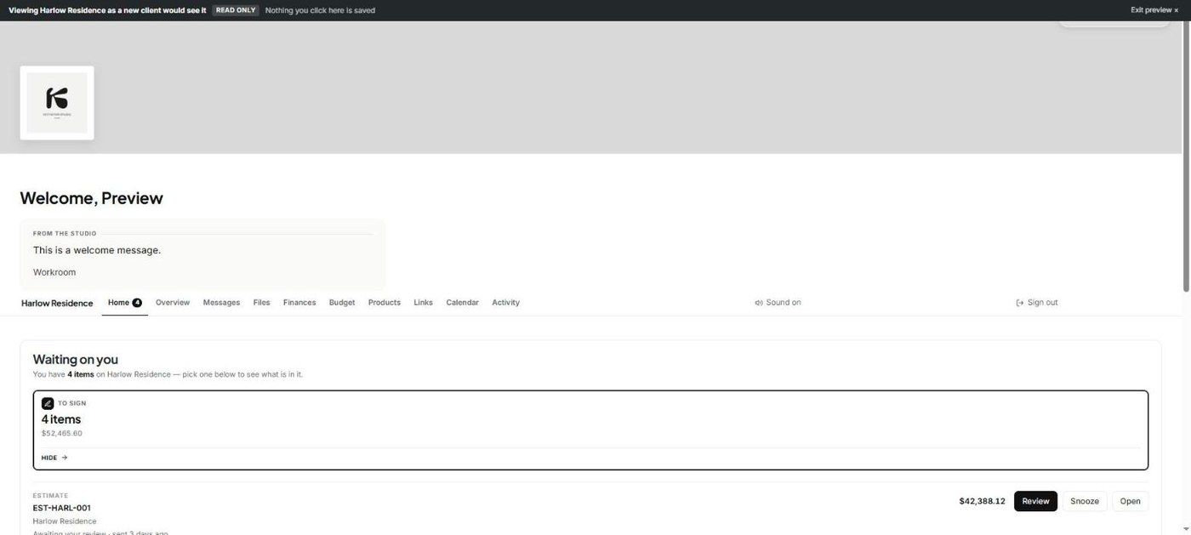
Task: Switch to the Overview tab
Action: pos(173,303)
